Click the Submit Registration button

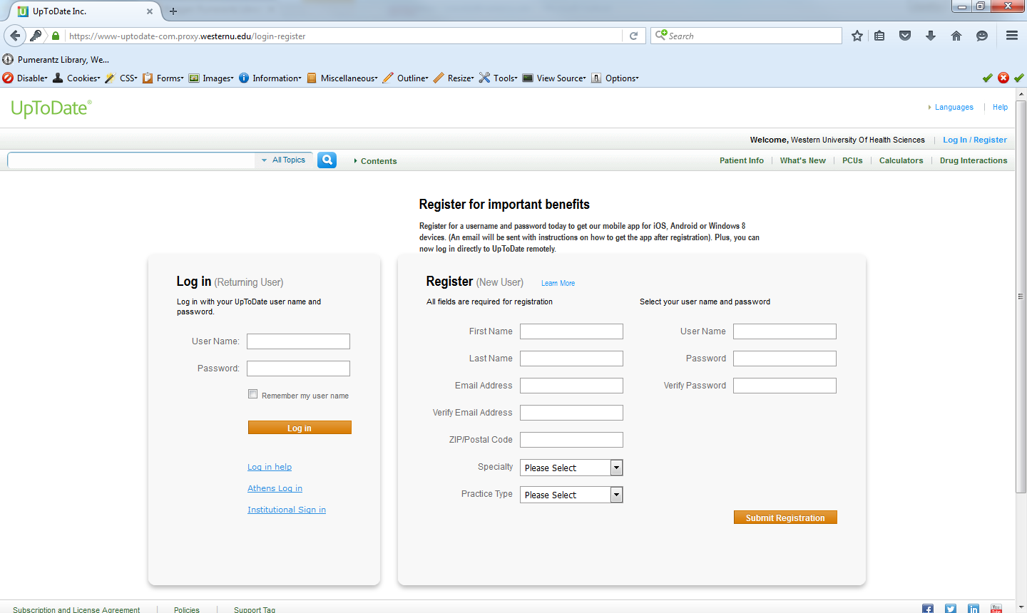tap(785, 517)
